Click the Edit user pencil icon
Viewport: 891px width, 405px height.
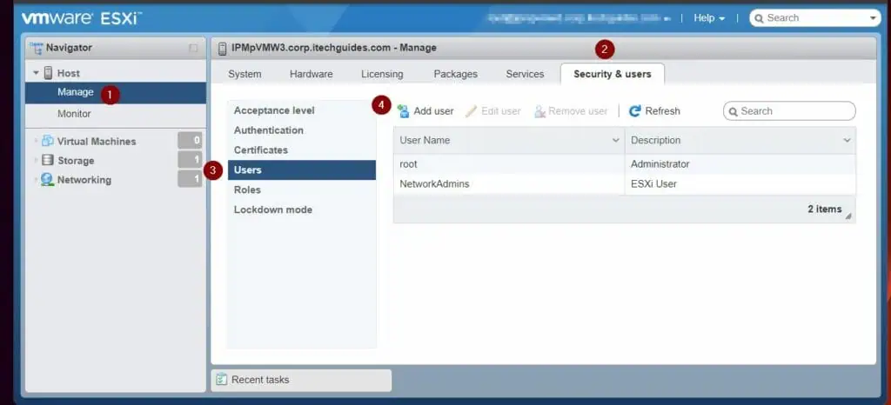point(471,111)
